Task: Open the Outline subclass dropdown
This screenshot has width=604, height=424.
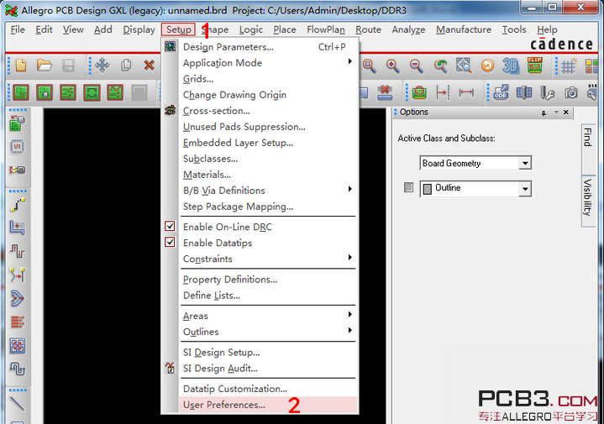Action: 525,189
